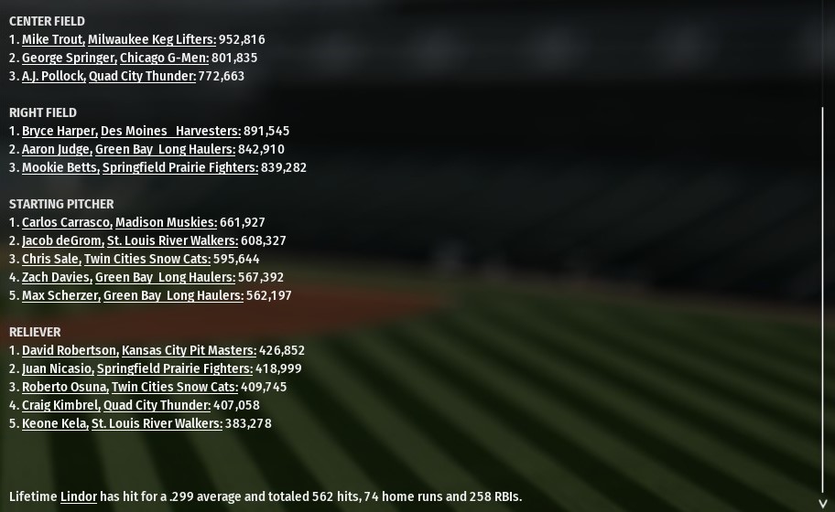Open the Lindor link in the bottom ticker
This screenshot has width=835, height=512.
point(78,496)
